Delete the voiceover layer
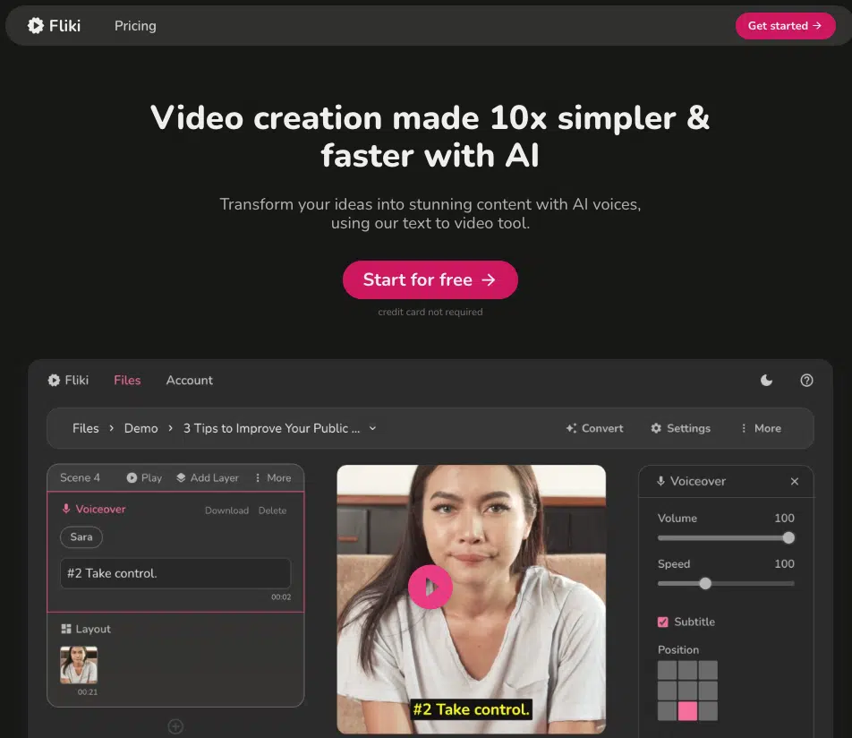Image resolution: width=852 pixels, height=738 pixels. click(x=272, y=511)
